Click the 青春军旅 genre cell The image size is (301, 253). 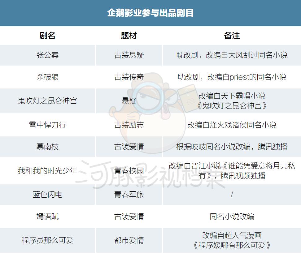point(129,195)
